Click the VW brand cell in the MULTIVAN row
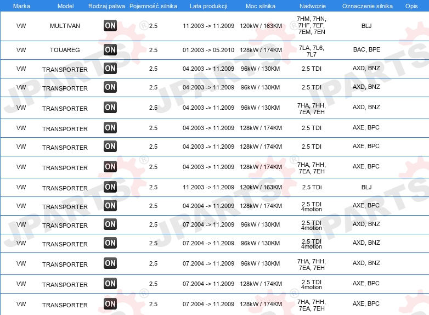This screenshot has height=315, width=429. point(21,26)
